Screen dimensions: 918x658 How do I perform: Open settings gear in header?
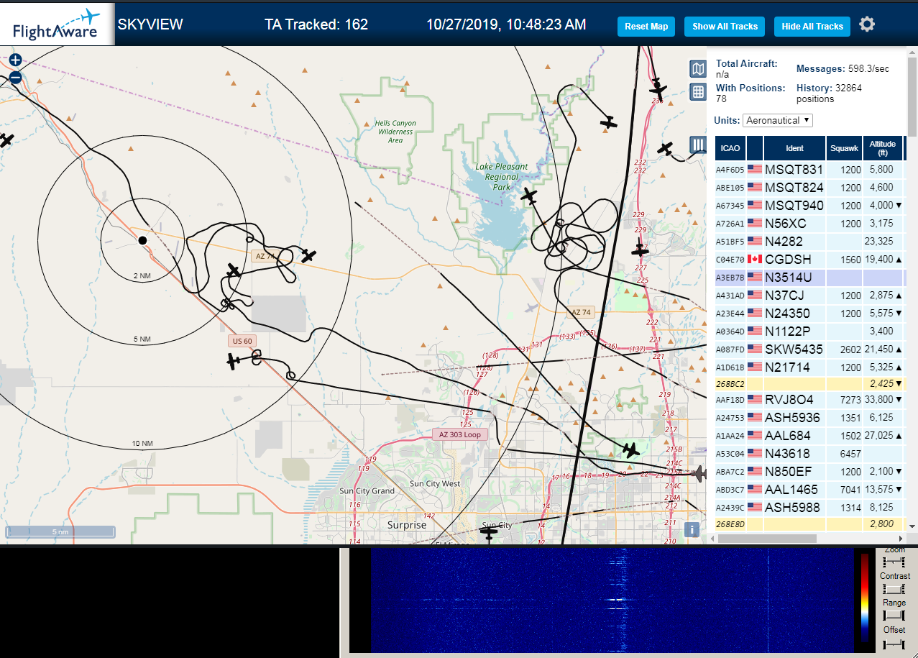point(867,24)
